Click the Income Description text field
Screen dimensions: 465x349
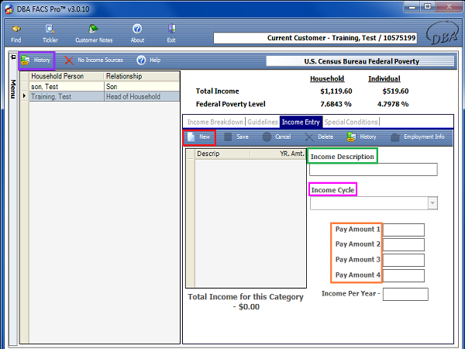(x=374, y=169)
